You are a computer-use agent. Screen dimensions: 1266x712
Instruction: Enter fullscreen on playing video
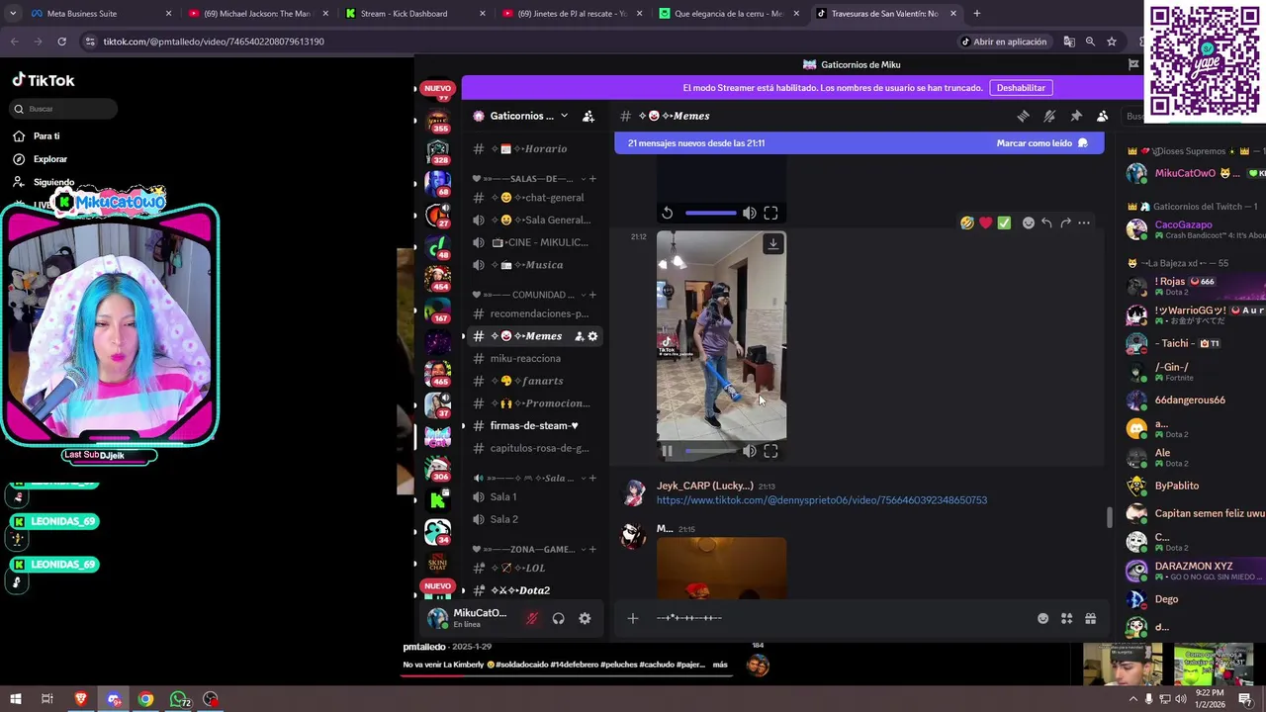pyautogui.click(x=770, y=451)
